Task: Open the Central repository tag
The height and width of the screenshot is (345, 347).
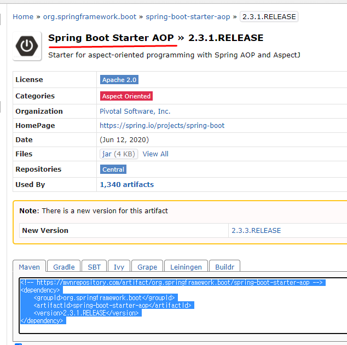Action: click(x=113, y=169)
